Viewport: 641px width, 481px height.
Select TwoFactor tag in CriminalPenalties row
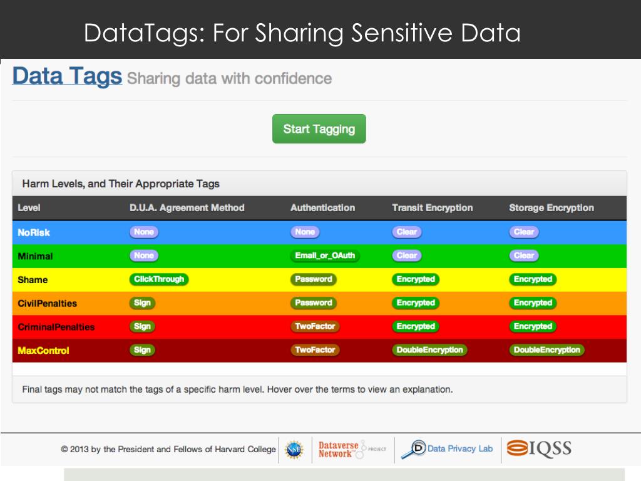click(315, 326)
